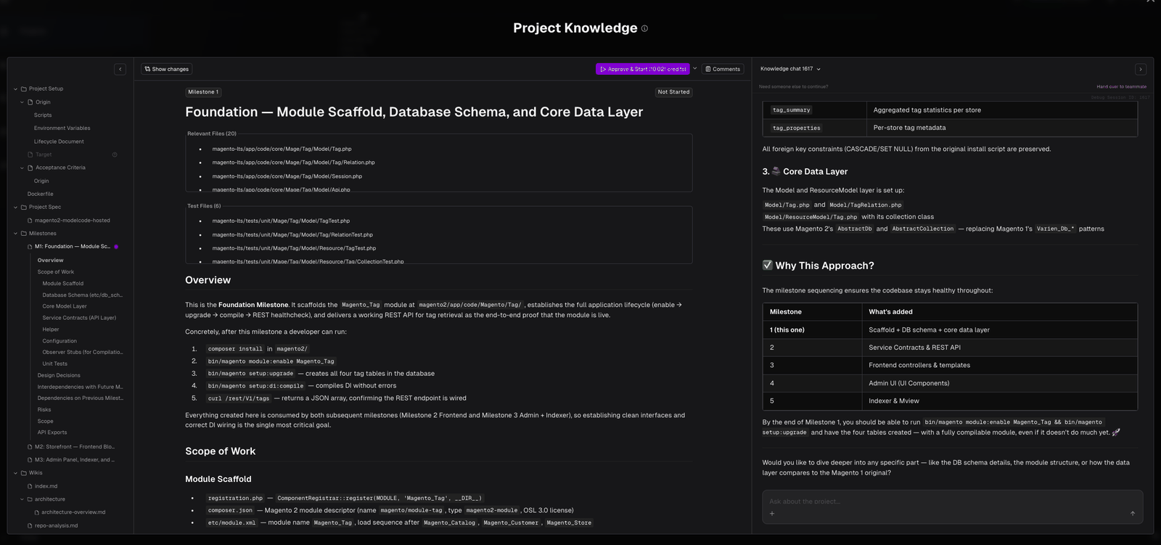Screen dimensions: 1161x545
Task: Collapse the Project Spec tree section
Action: click(15, 207)
